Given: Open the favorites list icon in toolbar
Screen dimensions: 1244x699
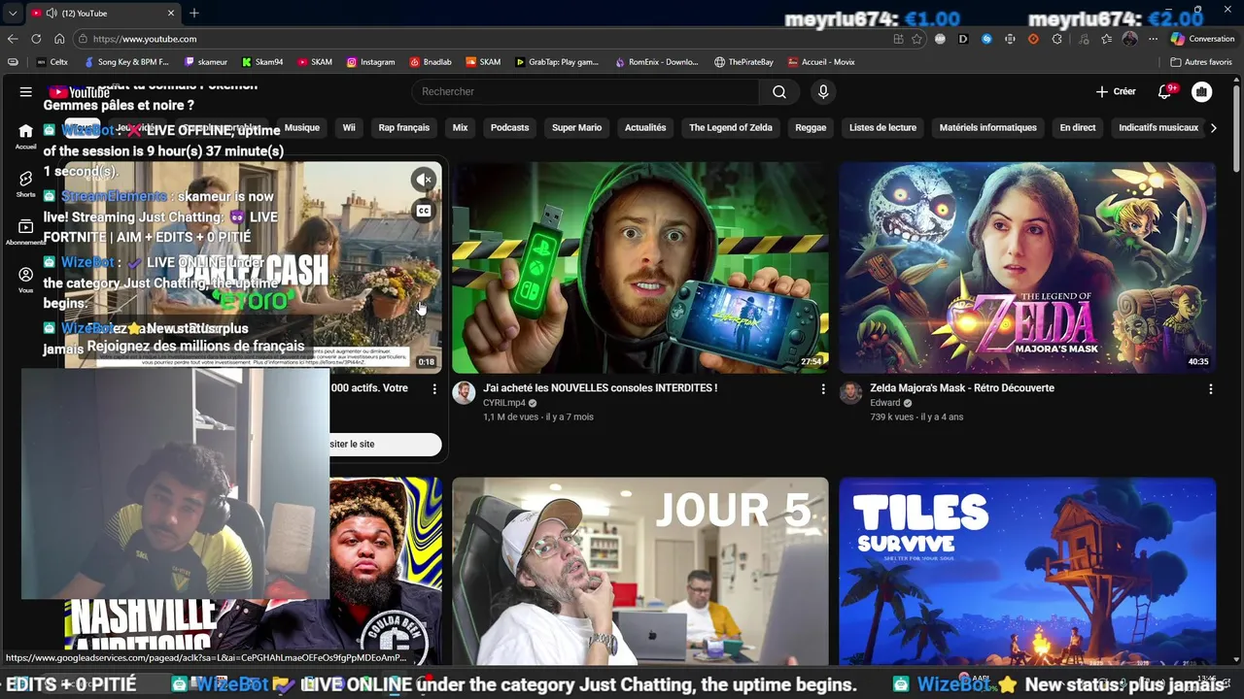Looking at the screenshot, I should click(x=1106, y=39).
